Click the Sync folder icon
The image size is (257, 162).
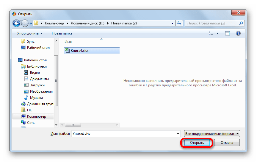[23, 41]
